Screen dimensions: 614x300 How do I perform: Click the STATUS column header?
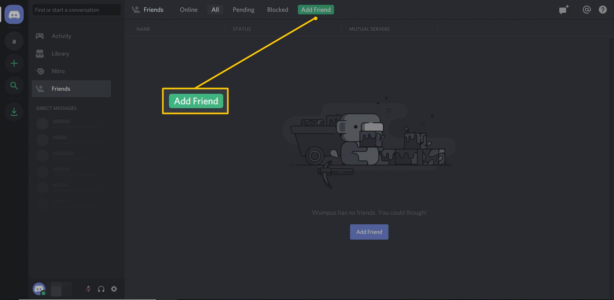242,29
